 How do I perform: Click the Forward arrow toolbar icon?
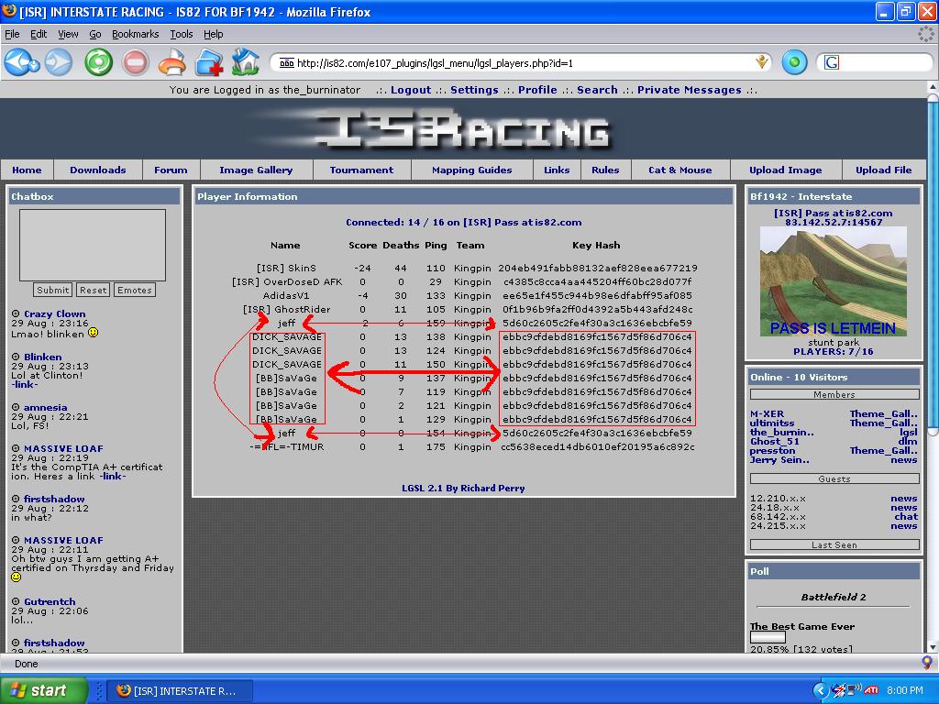tap(59, 62)
